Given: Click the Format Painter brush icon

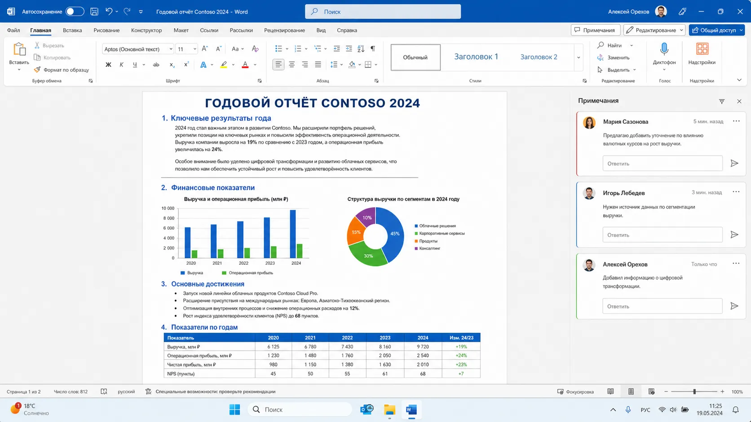Looking at the screenshot, I should (37, 70).
